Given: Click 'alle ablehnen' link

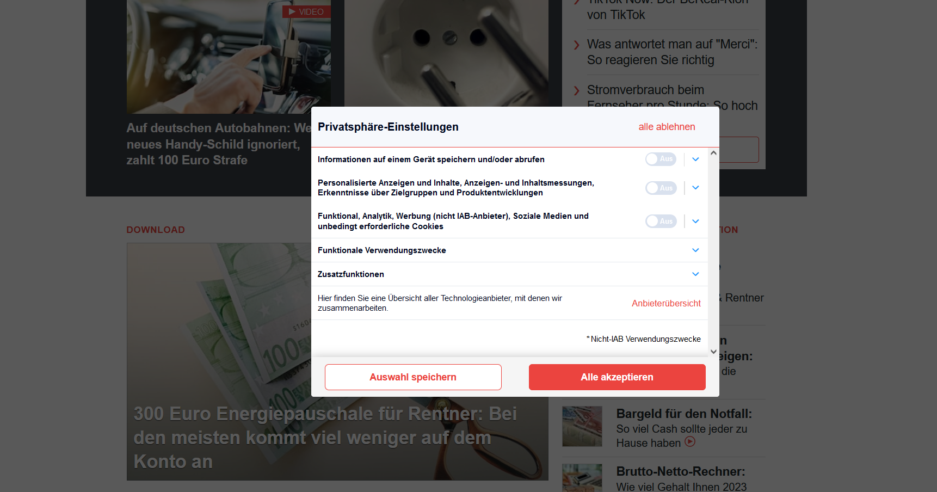Looking at the screenshot, I should coord(667,127).
